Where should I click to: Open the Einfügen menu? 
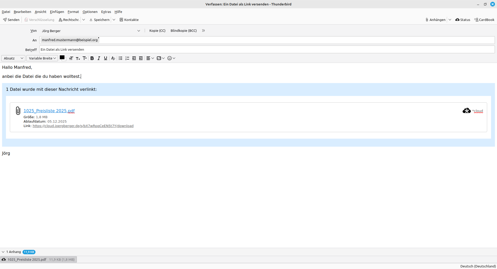pyautogui.click(x=57, y=12)
